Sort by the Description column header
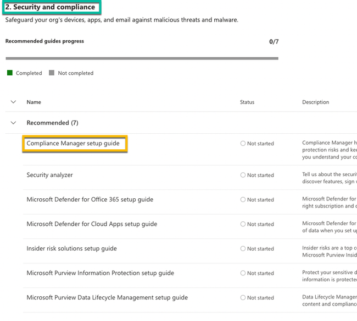 [x=316, y=102]
